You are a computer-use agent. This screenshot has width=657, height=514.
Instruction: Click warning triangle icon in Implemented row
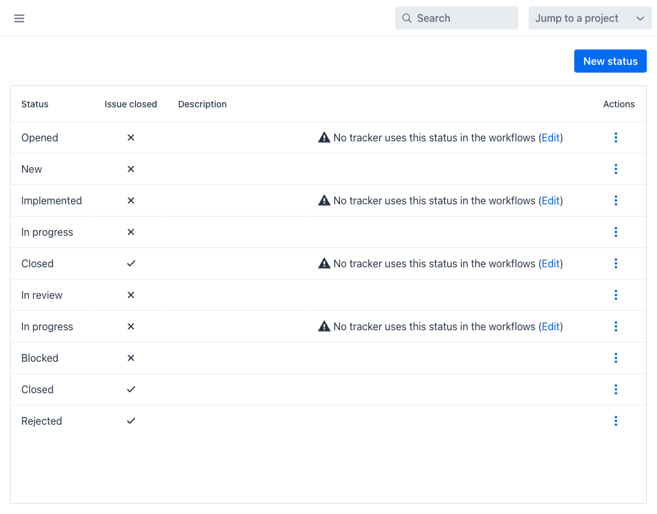324,200
